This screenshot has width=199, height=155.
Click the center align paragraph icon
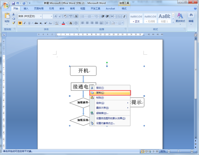(87, 23)
